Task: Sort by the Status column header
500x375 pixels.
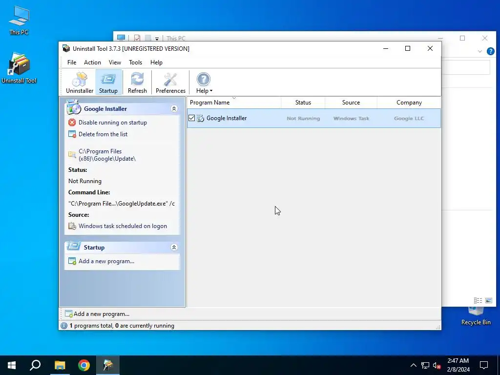Action: point(303,103)
